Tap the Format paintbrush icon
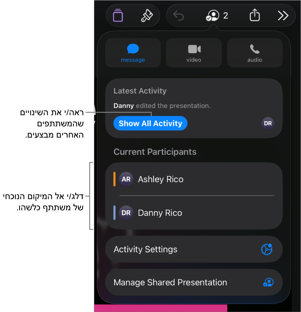The height and width of the screenshot is (312, 301). [x=147, y=16]
